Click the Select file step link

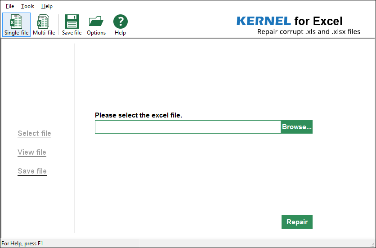pyautogui.click(x=34, y=134)
